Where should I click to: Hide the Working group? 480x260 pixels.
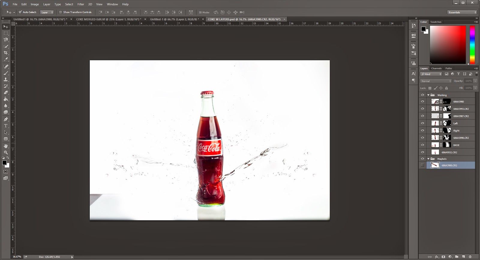[422, 95]
